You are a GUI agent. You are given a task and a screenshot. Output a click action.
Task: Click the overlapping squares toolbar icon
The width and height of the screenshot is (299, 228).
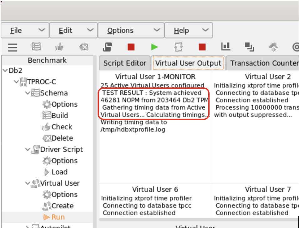pyautogui.click(x=249, y=47)
